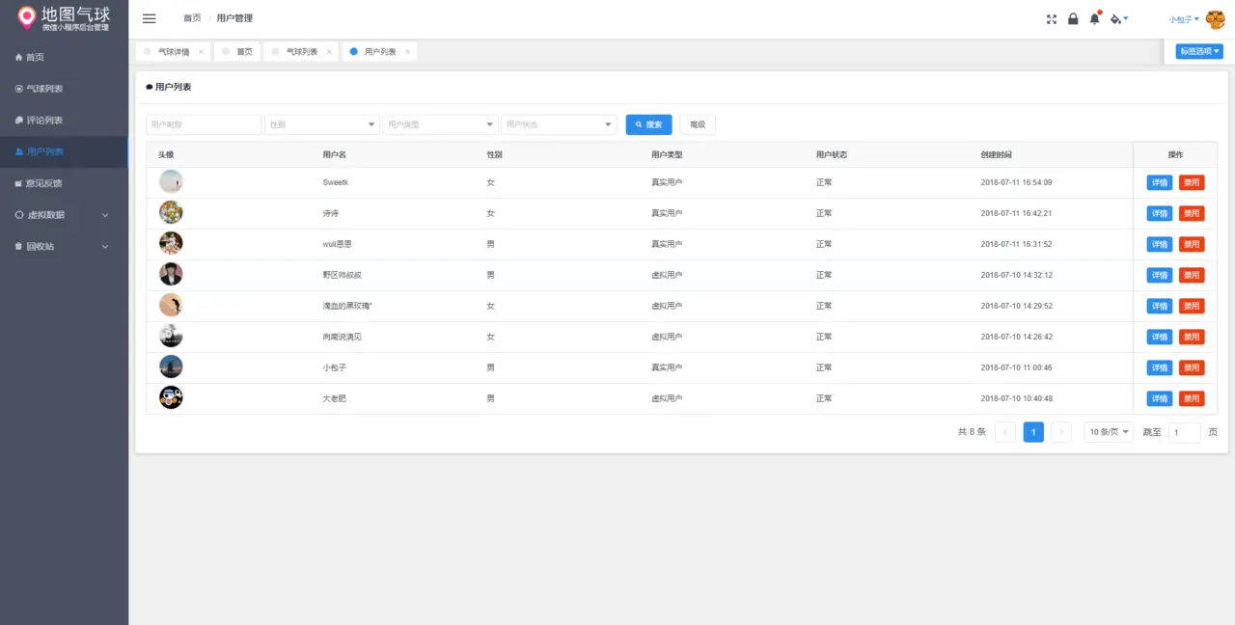Viewport: 1235px width, 625px height.
Task: Open 详情 for user wuli恩恩
Action: point(1160,244)
